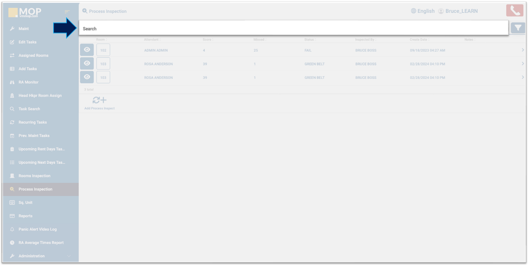Go to Task Search in the sidebar
This screenshot has width=528, height=265.
(29, 109)
